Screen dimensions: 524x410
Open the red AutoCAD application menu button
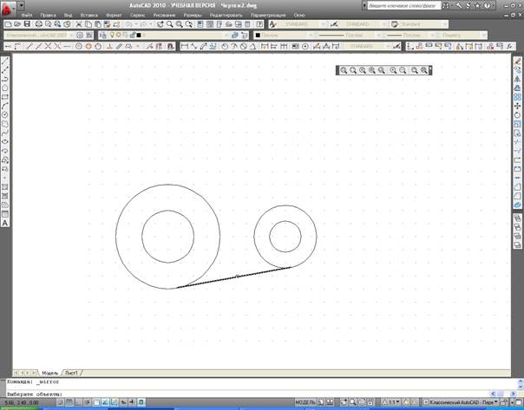[8, 8]
